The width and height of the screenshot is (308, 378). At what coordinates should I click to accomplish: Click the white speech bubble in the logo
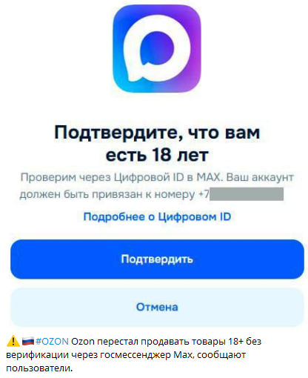click(156, 50)
